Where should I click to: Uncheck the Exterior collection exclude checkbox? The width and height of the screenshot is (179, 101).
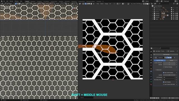[171, 13]
